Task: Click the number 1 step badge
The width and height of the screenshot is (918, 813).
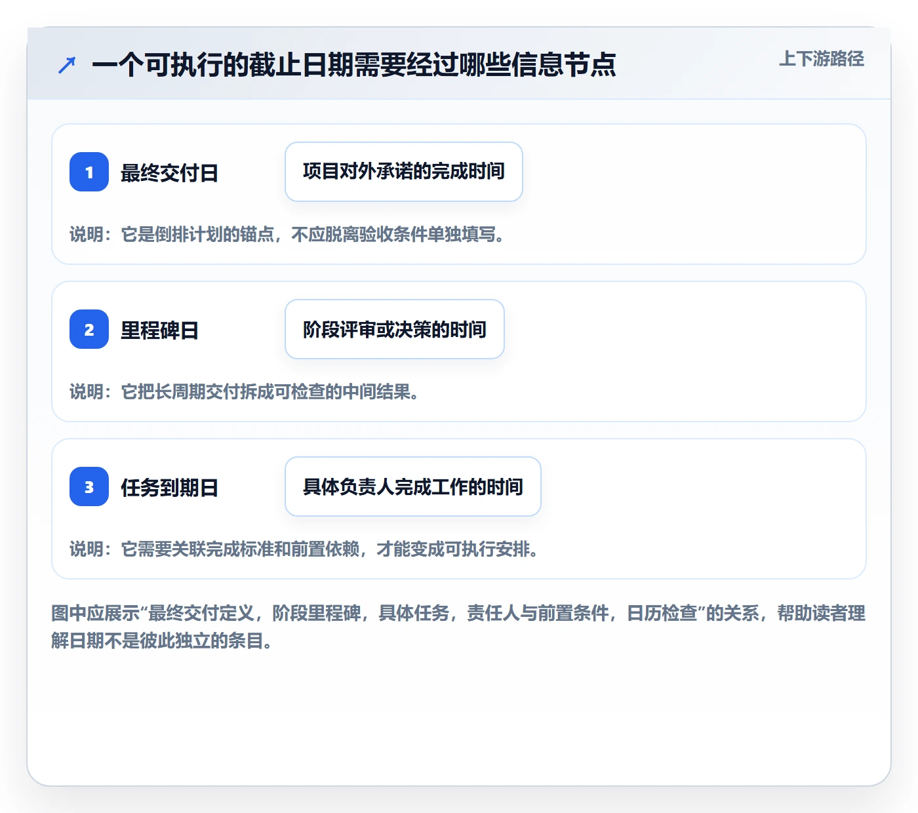Action: pyautogui.click(x=89, y=172)
